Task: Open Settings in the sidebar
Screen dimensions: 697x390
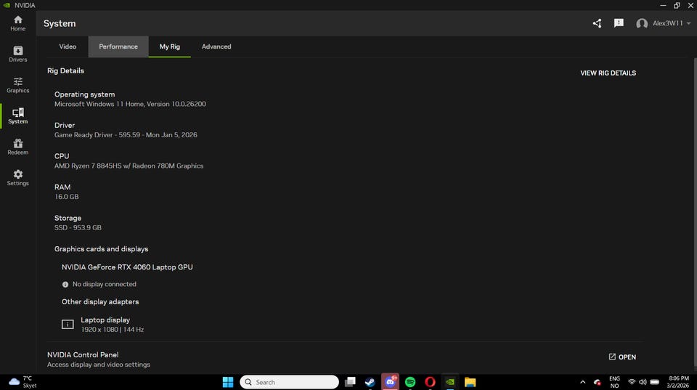Action: (x=17, y=178)
